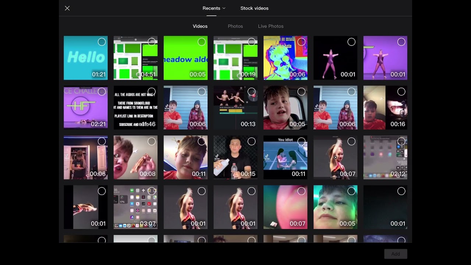Viewport: 471px width, 265px height.
Task: Preview the purple HF challenge video 02:21
Action: tap(86, 107)
